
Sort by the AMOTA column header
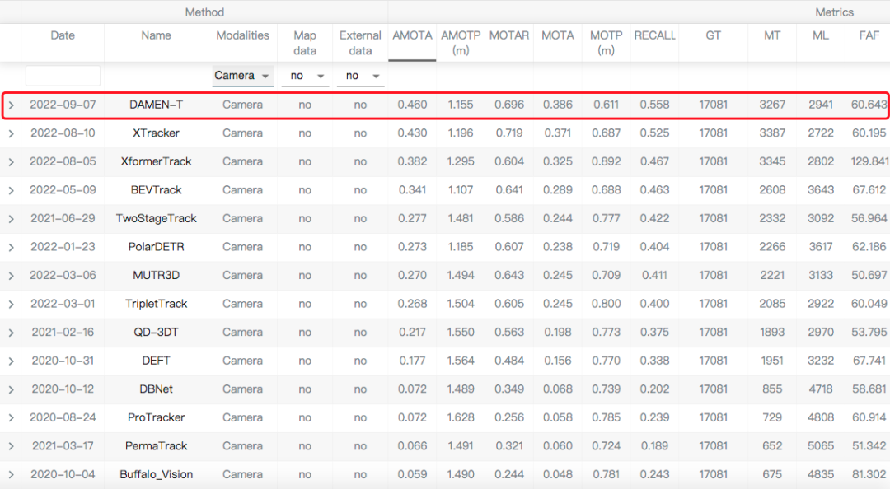pyautogui.click(x=412, y=36)
